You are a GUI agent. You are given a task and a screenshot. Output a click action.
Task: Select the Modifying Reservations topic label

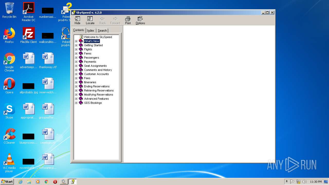tap(98, 95)
